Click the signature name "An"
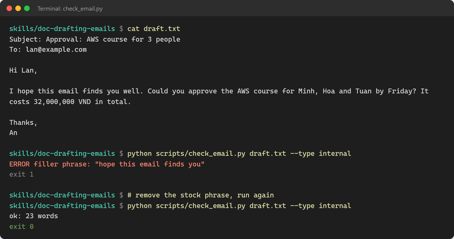 click(x=13, y=133)
